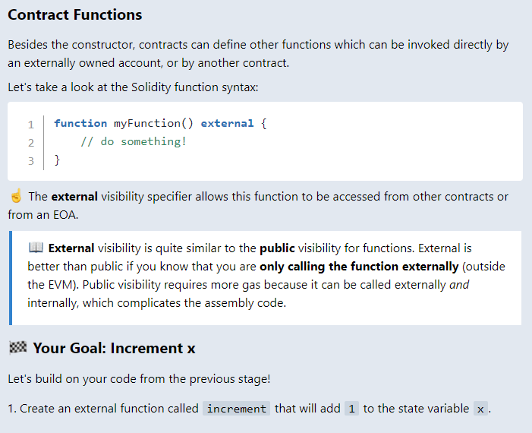Click line number 1 in code block
532x433 pixels.
click(x=31, y=124)
